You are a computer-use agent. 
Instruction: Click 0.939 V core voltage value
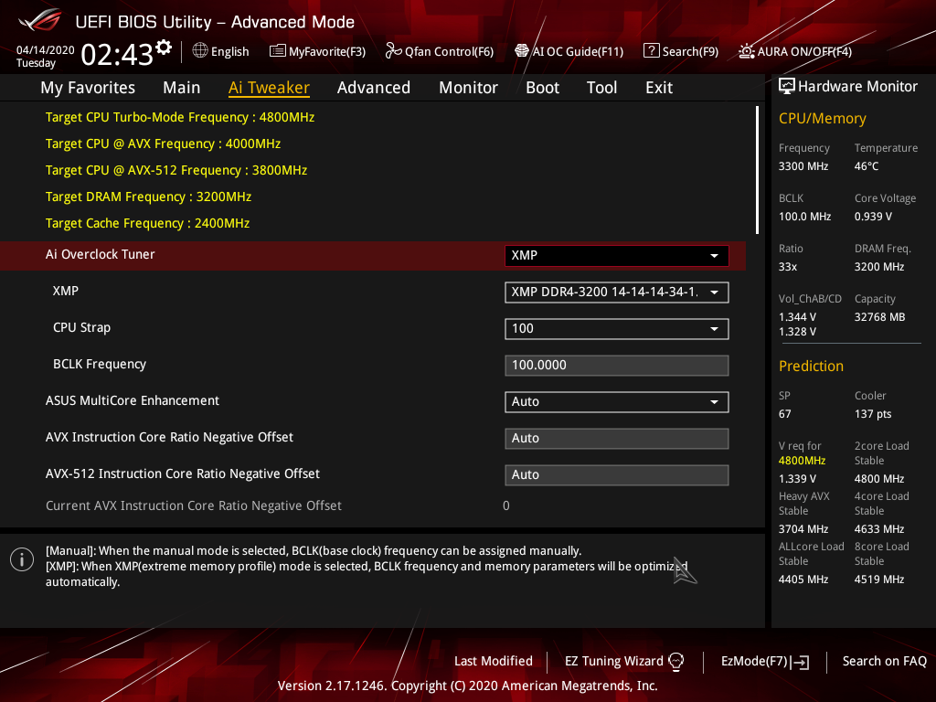coord(873,216)
